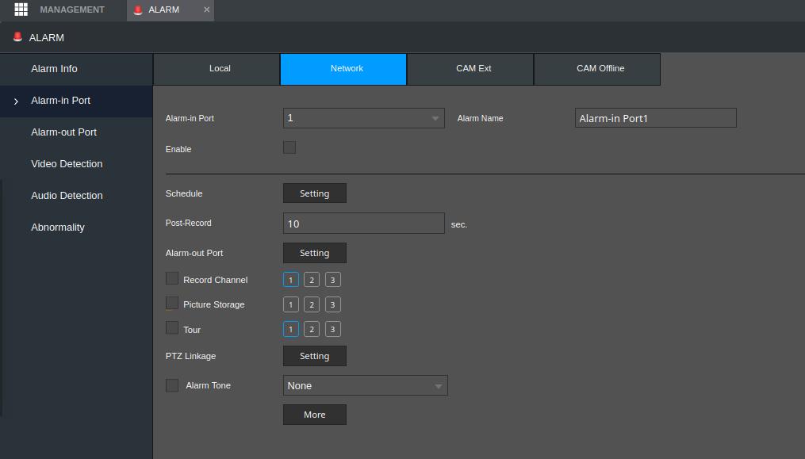Expand the Alarm Tone None dropdown
The width and height of the screenshot is (805, 459).
pos(365,385)
